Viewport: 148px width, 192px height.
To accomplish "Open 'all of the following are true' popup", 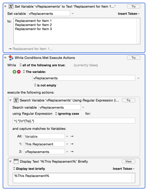I will tap(42, 65).
